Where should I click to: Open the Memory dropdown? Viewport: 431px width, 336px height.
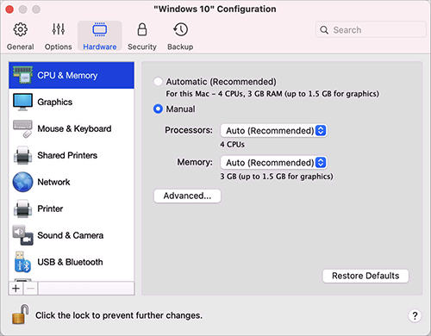pyautogui.click(x=274, y=163)
